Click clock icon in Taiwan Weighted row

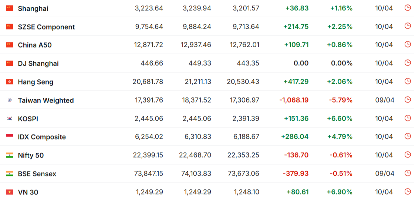tap(408, 100)
